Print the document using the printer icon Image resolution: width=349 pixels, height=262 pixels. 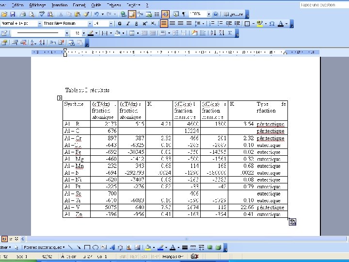[23, 14]
